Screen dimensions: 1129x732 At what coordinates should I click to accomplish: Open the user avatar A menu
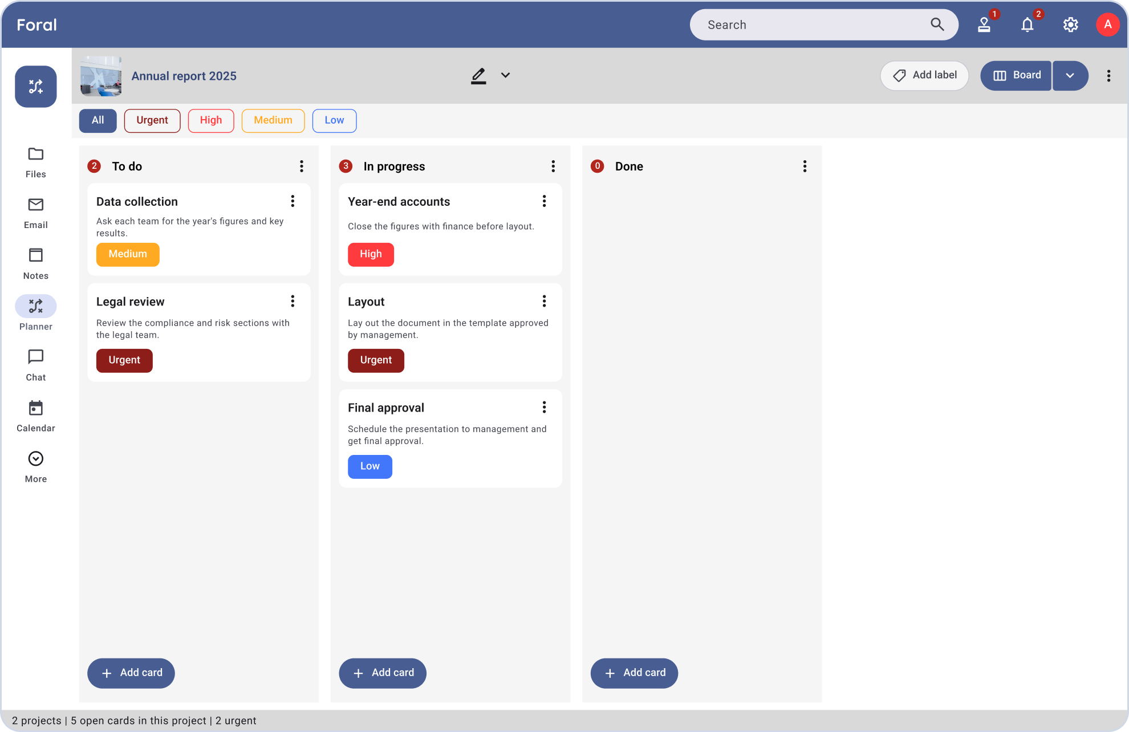point(1108,25)
